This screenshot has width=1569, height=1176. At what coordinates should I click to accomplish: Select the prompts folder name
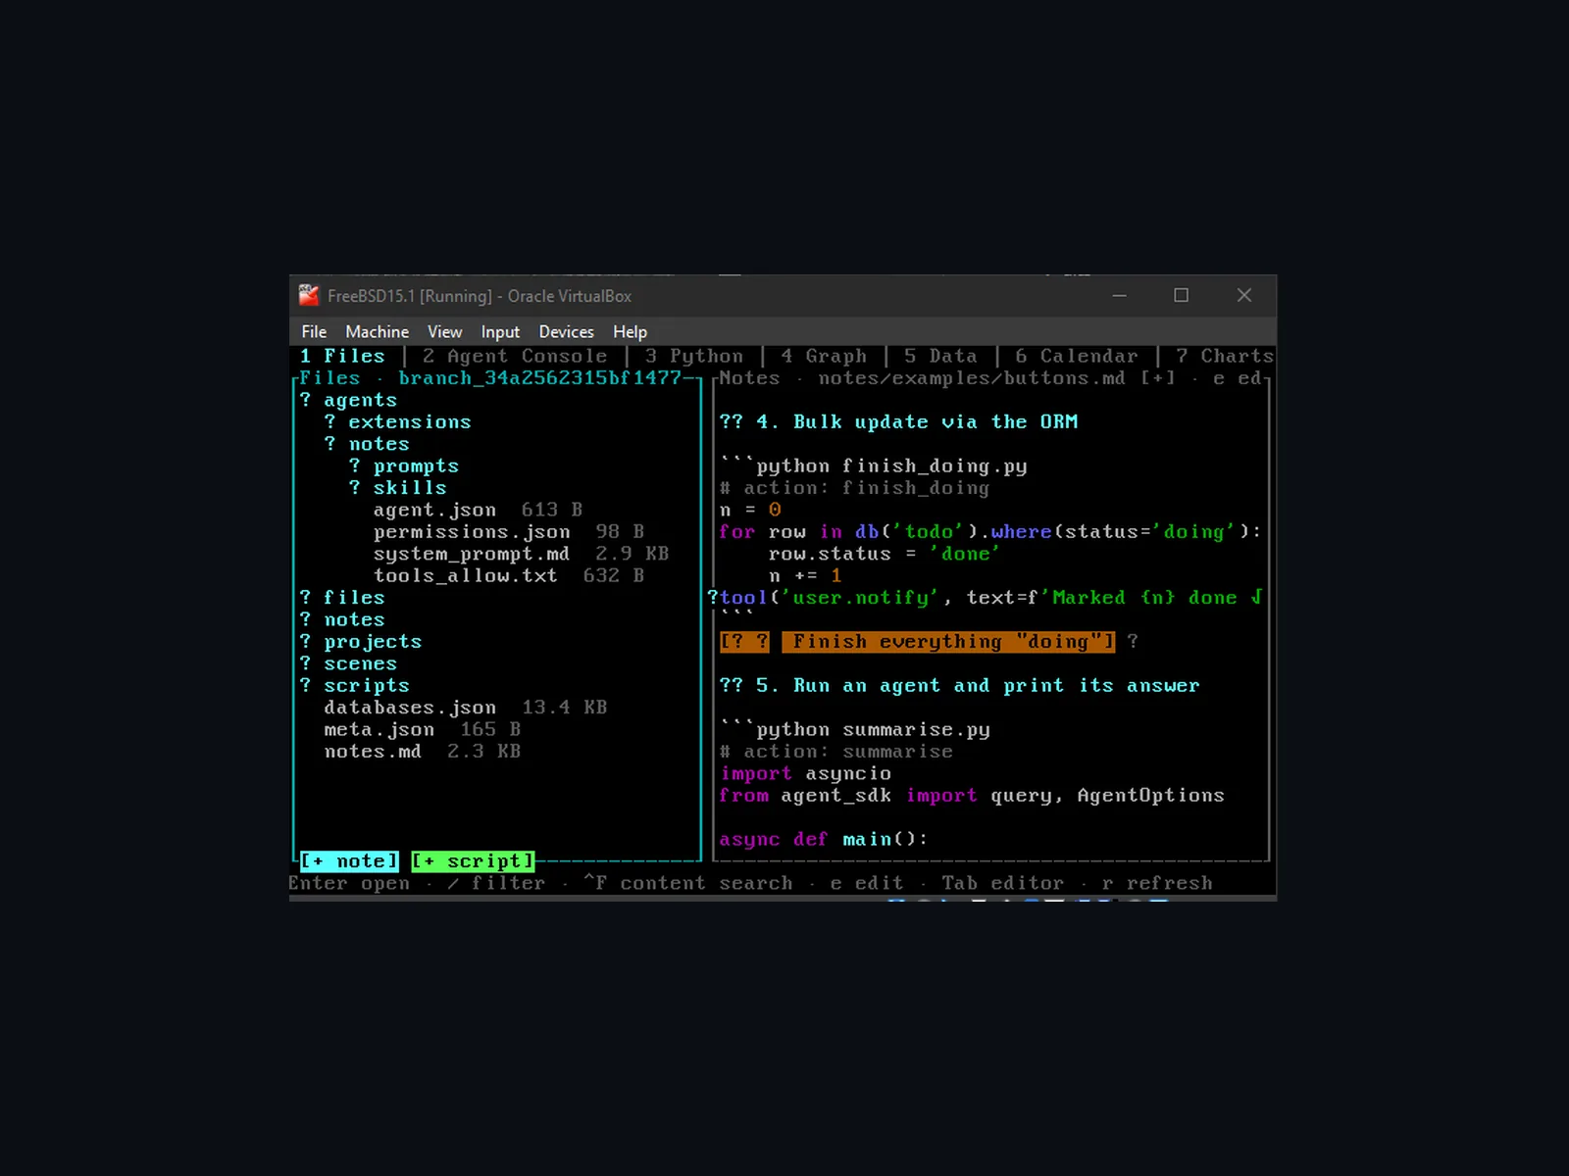pos(416,465)
